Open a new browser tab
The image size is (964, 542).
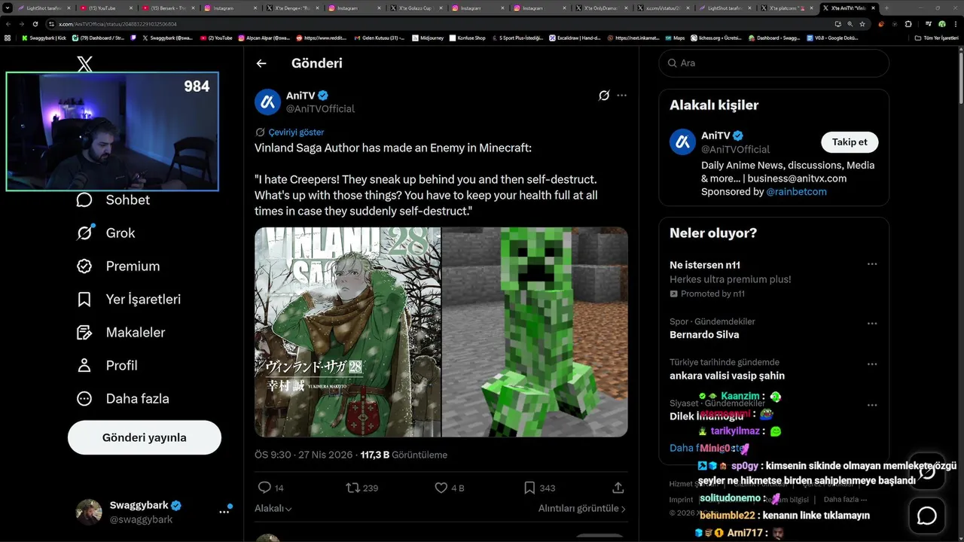(x=886, y=8)
